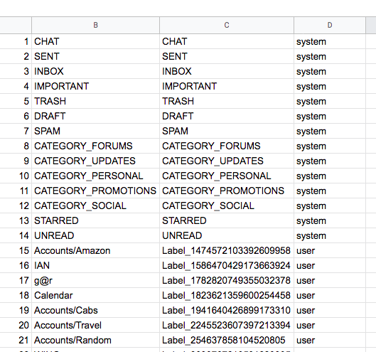The image size is (376, 352).
Task: Click Accounts/Amazon cell
Action: (x=95, y=250)
